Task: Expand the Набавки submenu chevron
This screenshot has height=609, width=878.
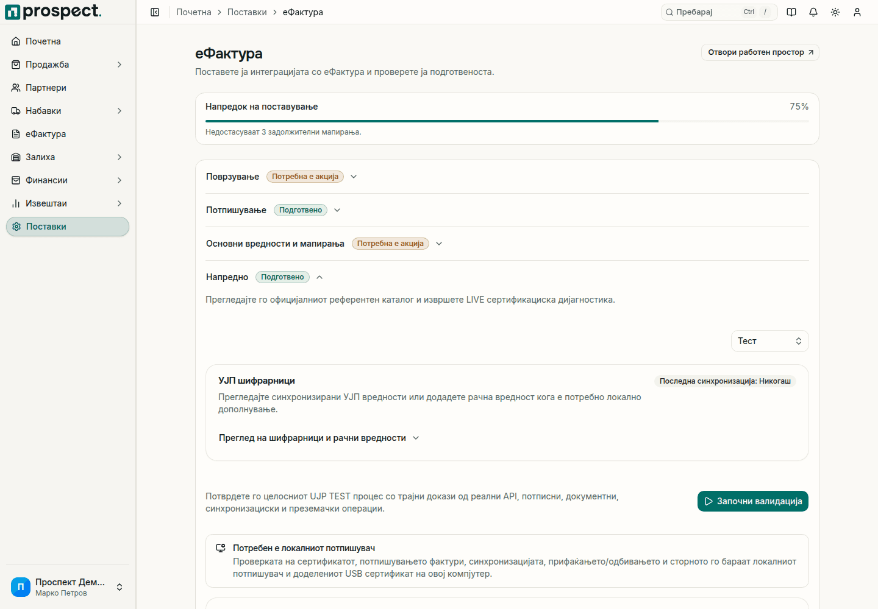Action: pyautogui.click(x=120, y=111)
